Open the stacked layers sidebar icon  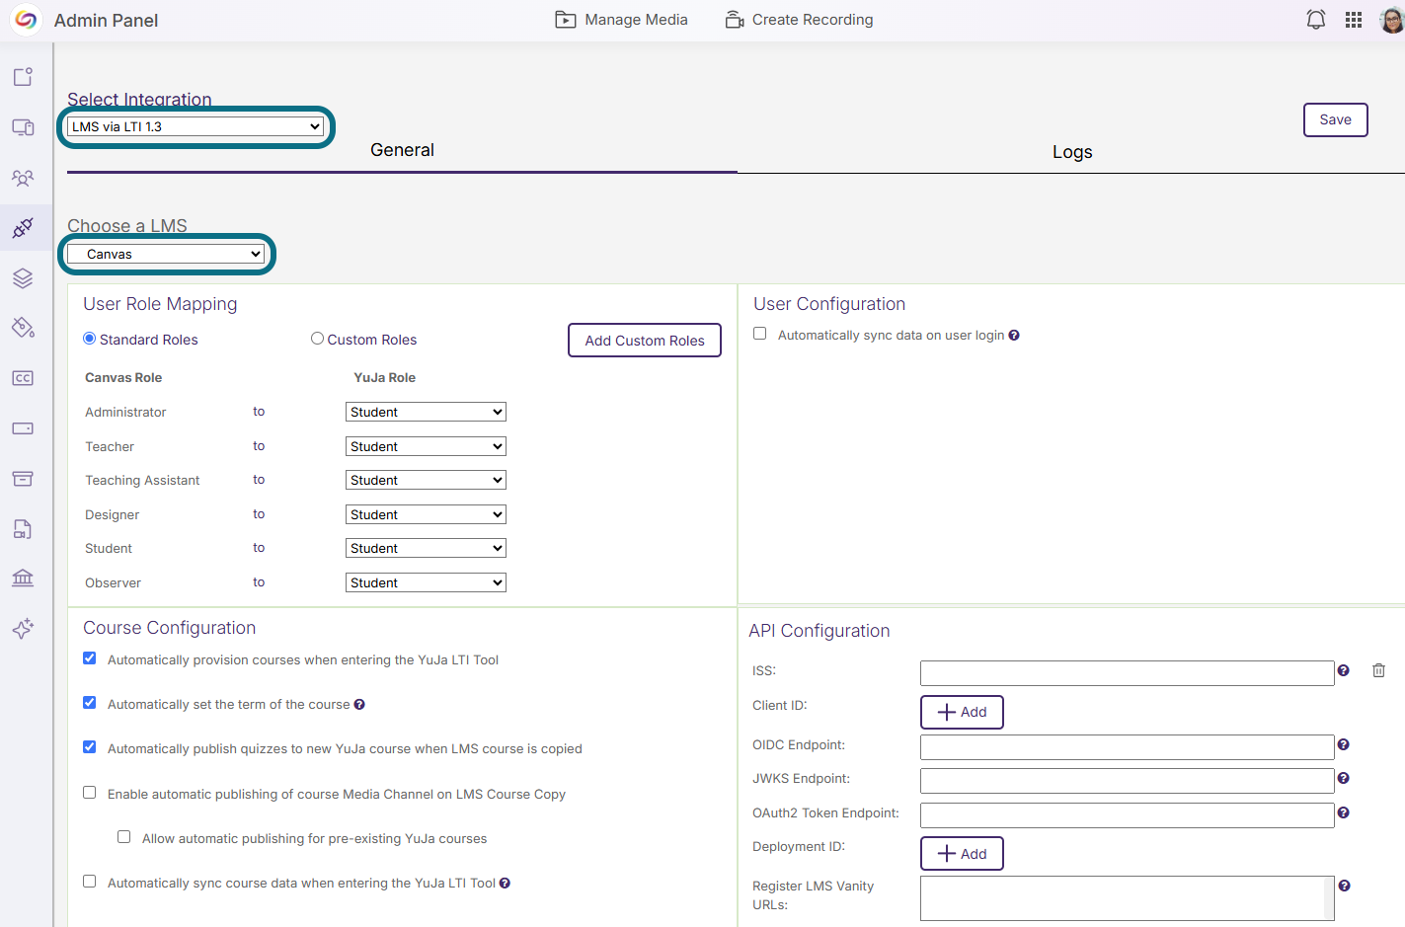(23, 278)
